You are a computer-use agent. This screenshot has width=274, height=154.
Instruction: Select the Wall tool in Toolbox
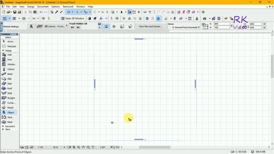9,55
